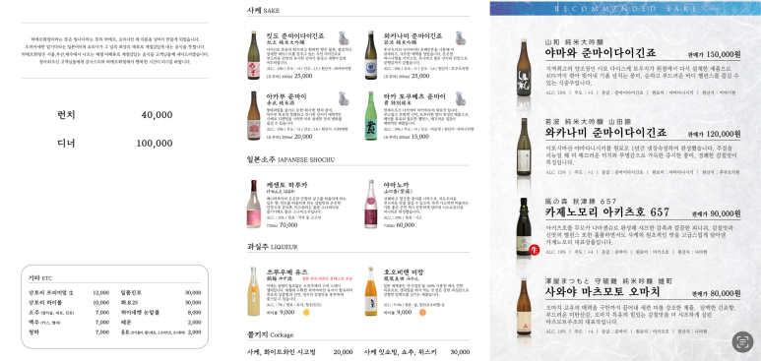Click the 콜키지 Corkage section heading
The width and height of the screenshot is (761, 361).
click(x=270, y=334)
